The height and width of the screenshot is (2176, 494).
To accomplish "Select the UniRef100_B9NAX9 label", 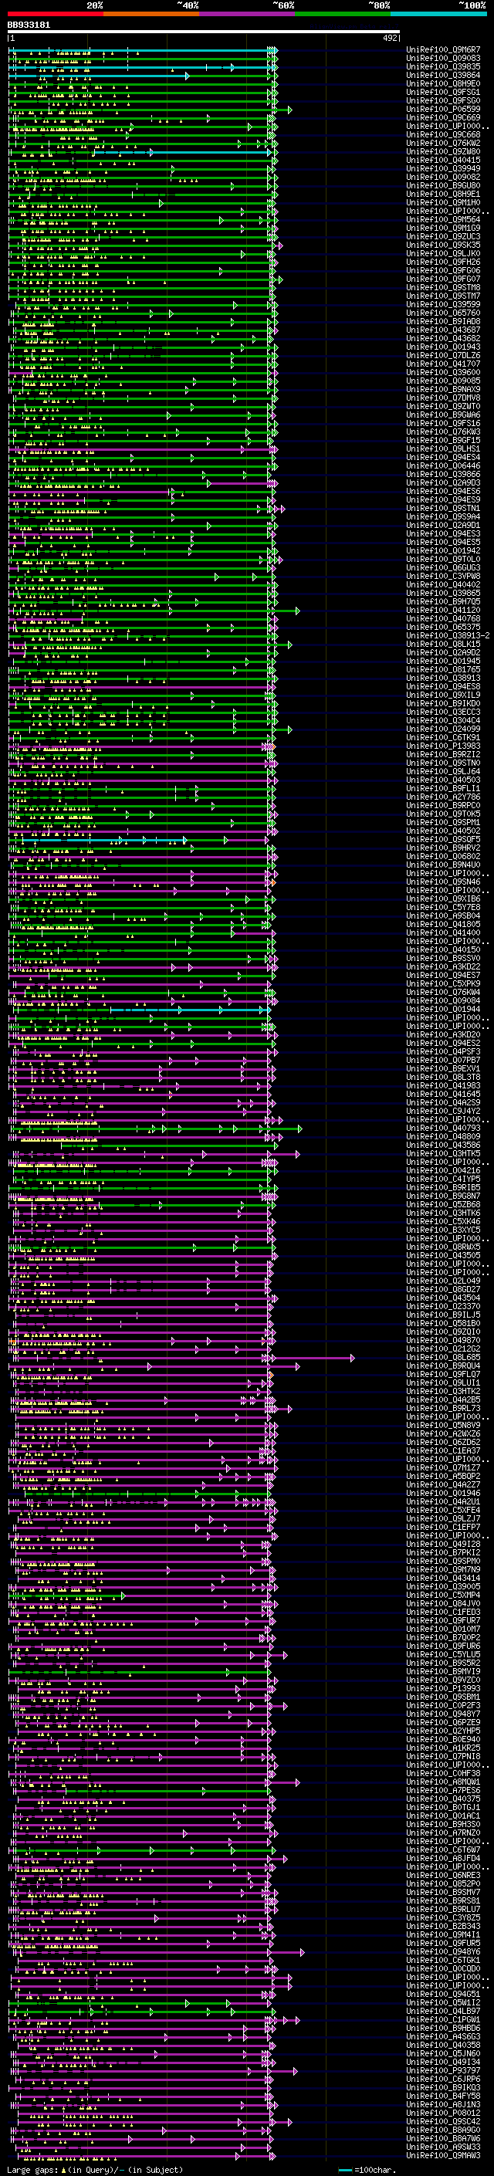I will [443, 389].
